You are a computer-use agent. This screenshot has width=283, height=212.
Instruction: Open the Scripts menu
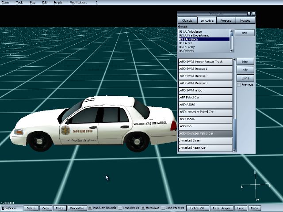(x=58, y=3)
